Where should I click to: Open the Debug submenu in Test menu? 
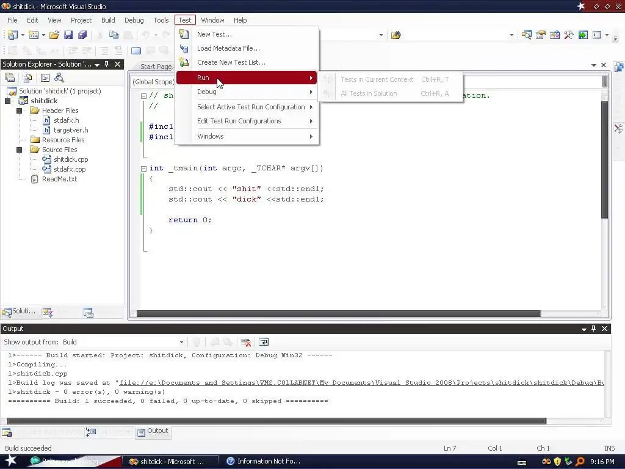[247, 92]
